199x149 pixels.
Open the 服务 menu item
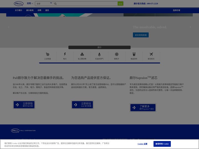click(x=47, y=10)
